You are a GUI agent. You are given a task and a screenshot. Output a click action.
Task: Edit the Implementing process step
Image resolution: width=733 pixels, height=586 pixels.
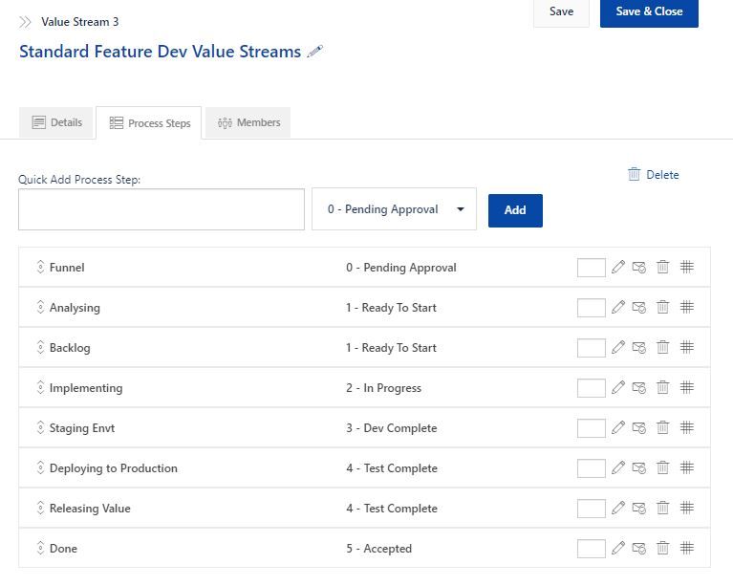pyautogui.click(x=618, y=388)
